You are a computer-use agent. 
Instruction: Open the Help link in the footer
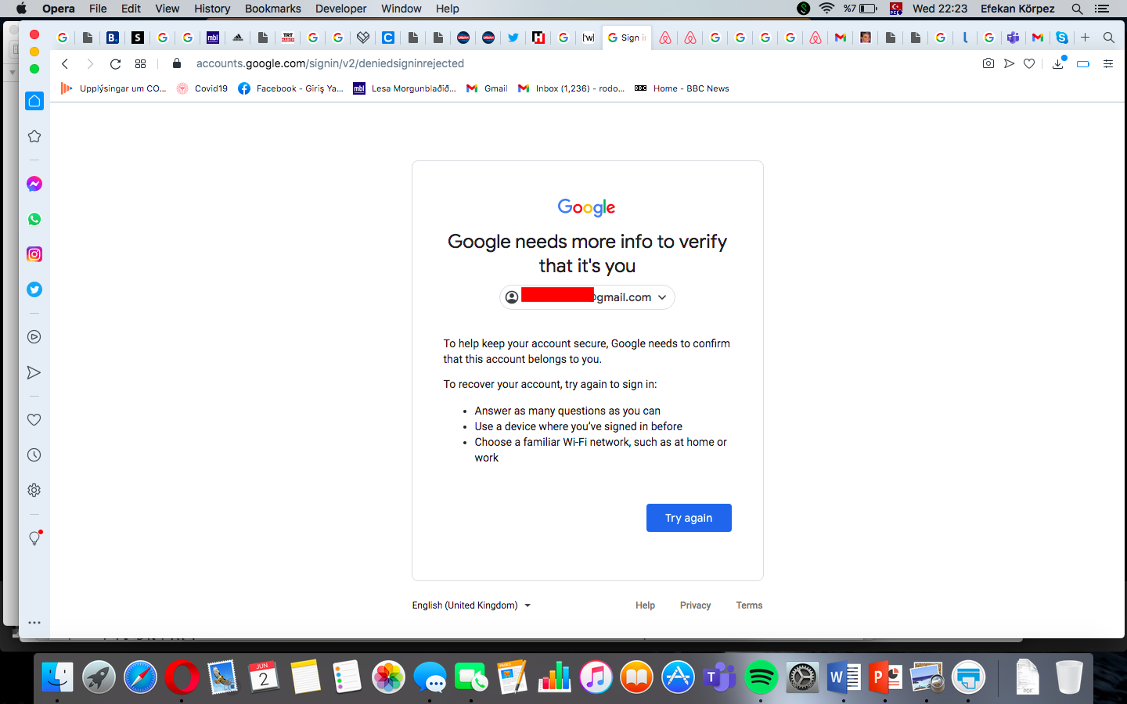645,605
